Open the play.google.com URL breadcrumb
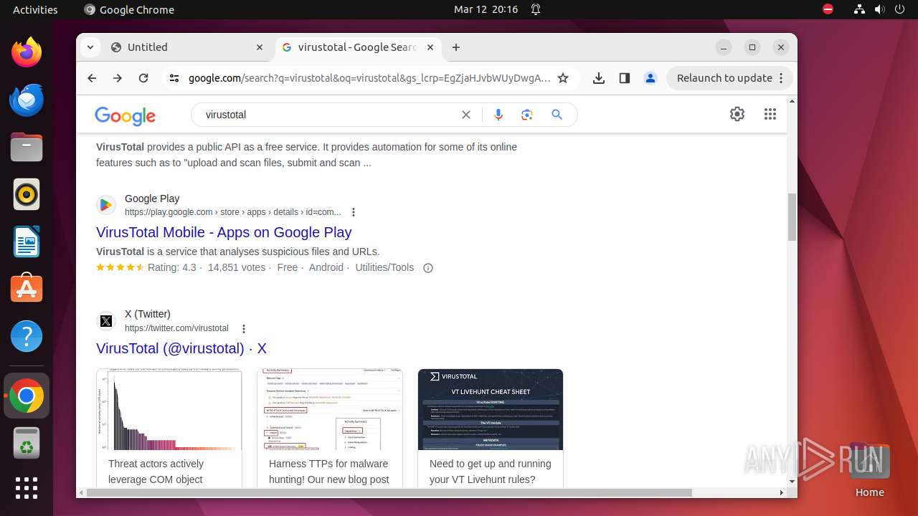Screen dimensions: 918x516 click(x=232, y=212)
